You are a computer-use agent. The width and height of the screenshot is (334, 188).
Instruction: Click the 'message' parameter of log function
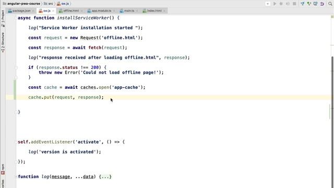(x=61, y=177)
